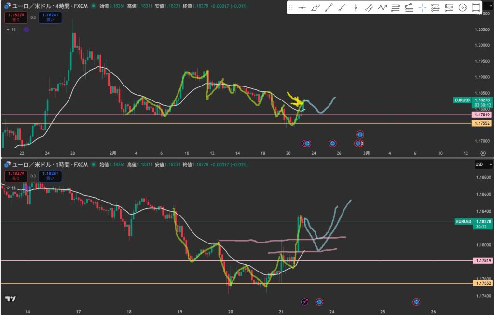Image resolution: width=494 pixels, height=315 pixels.
Task: Select the circle shape tool
Action: pyautogui.click(x=462, y=8)
